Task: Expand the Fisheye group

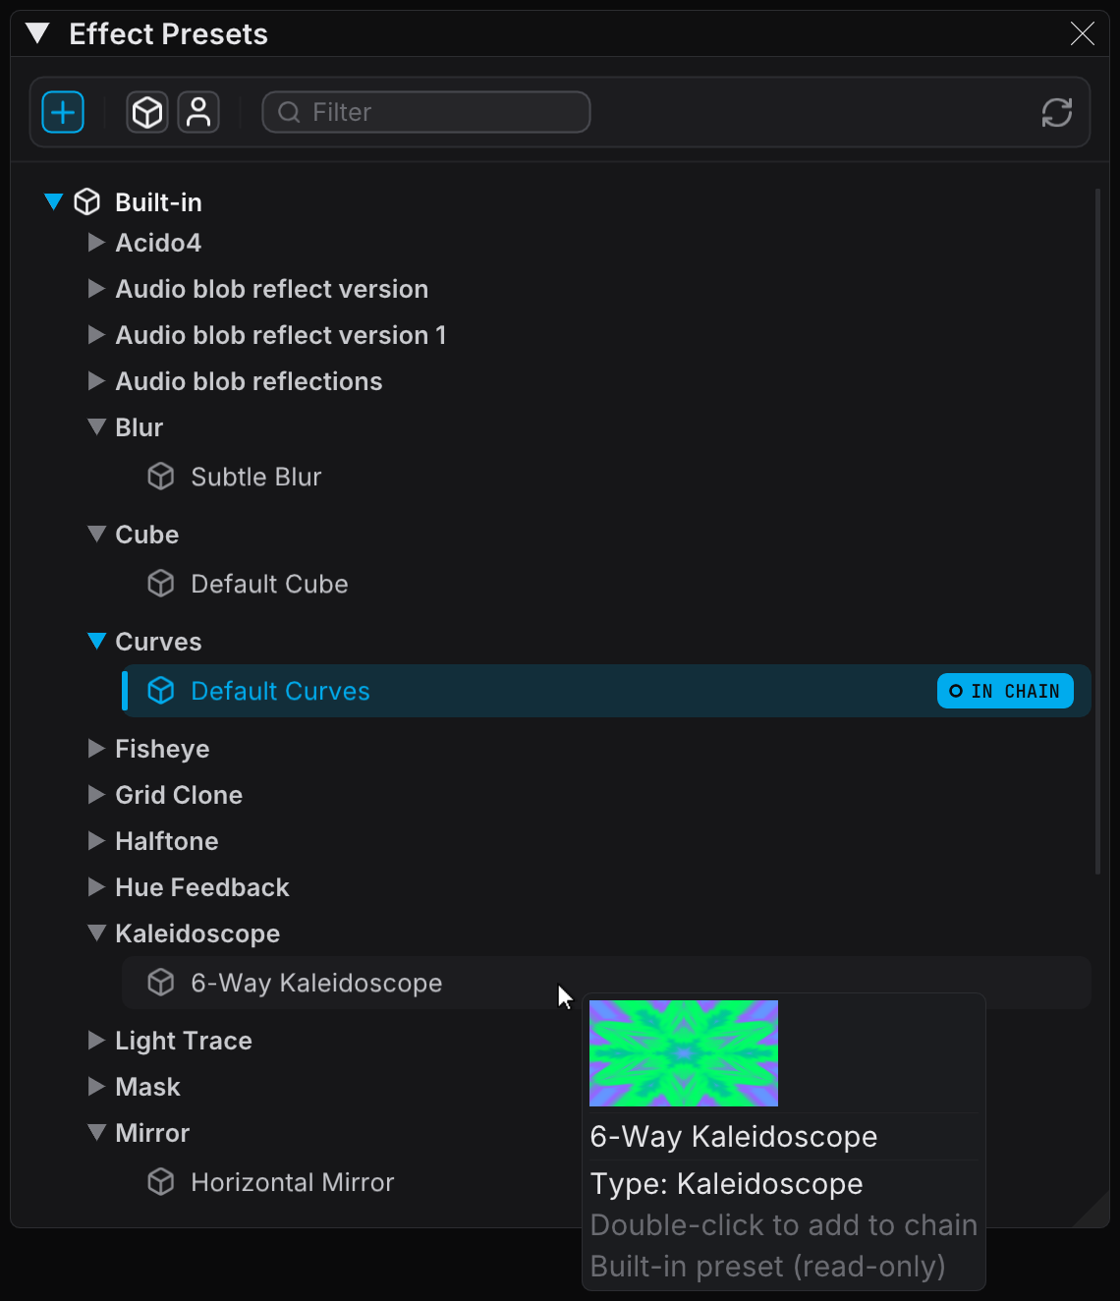Action: click(96, 748)
